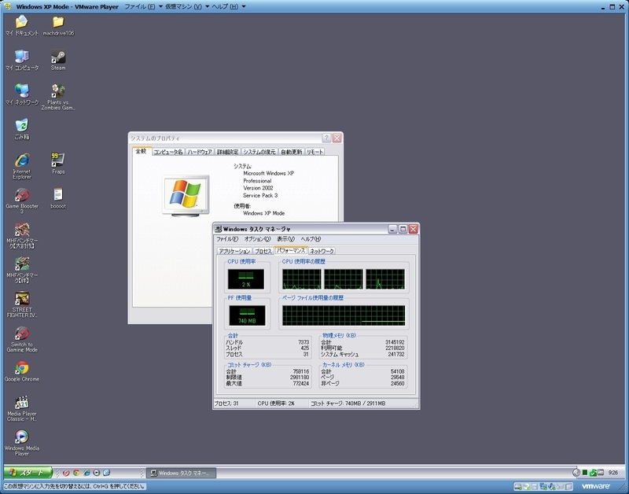Select the booost file icon

pyautogui.click(x=58, y=198)
